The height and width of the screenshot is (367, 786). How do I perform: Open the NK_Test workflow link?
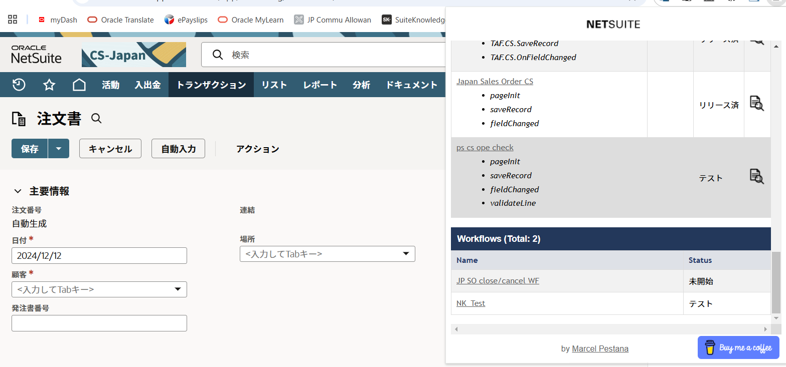(470, 303)
